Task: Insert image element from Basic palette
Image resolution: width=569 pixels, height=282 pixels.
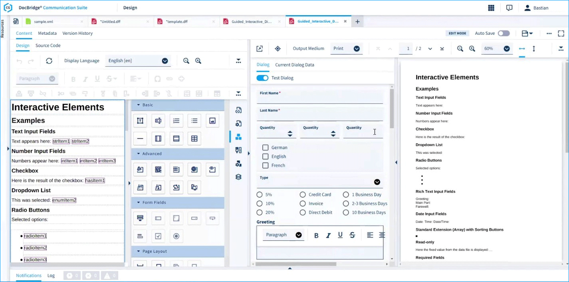Action: [x=212, y=121]
